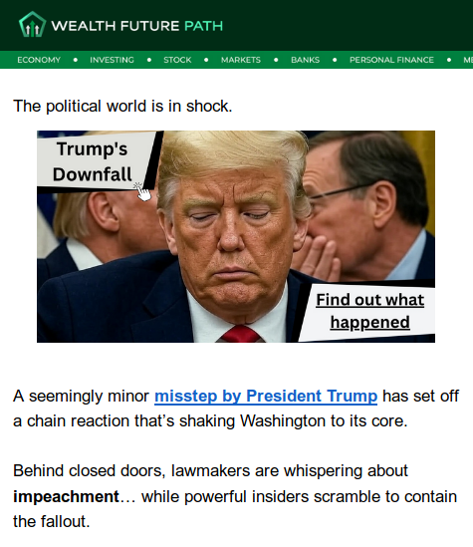Click the bullet separator after Economy
This screenshot has width=473, height=547.
click(x=76, y=60)
